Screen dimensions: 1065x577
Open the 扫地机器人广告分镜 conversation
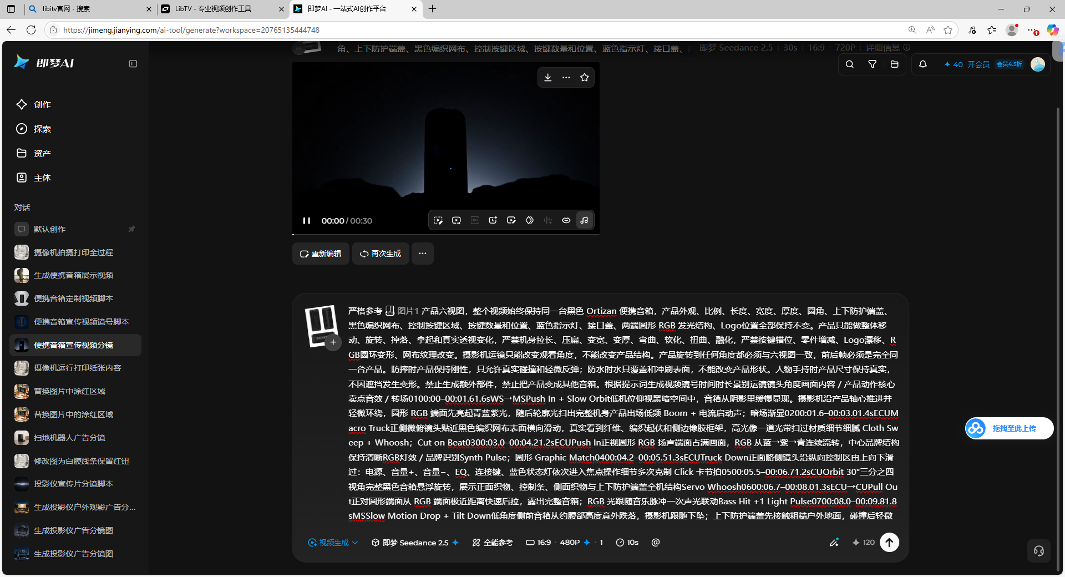coord(75,438)
